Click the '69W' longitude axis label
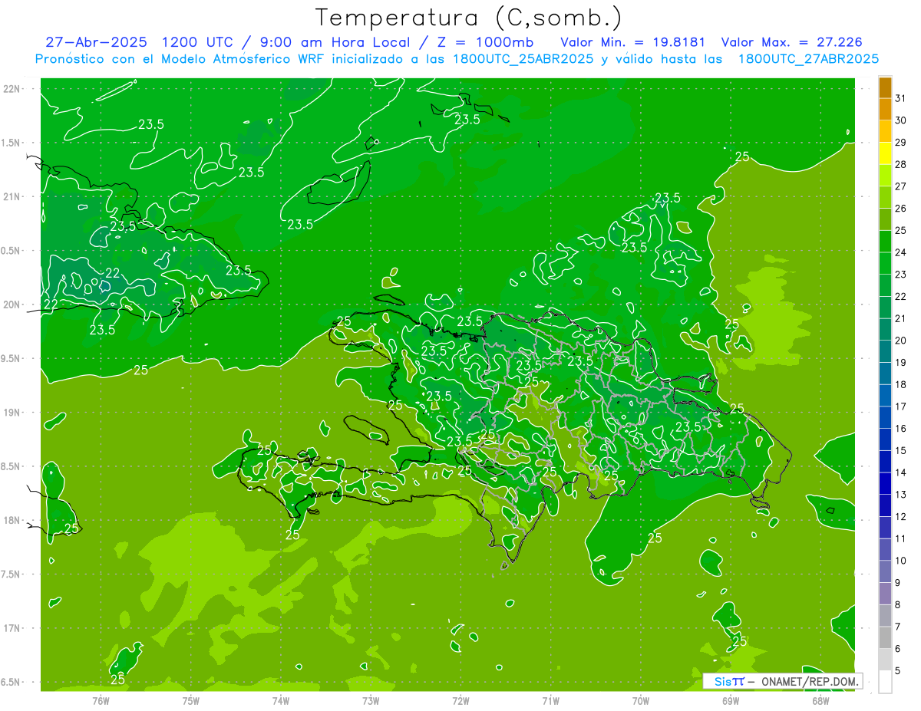The height and width of the screenshot is (711, 921). click(x=731, y=700)
